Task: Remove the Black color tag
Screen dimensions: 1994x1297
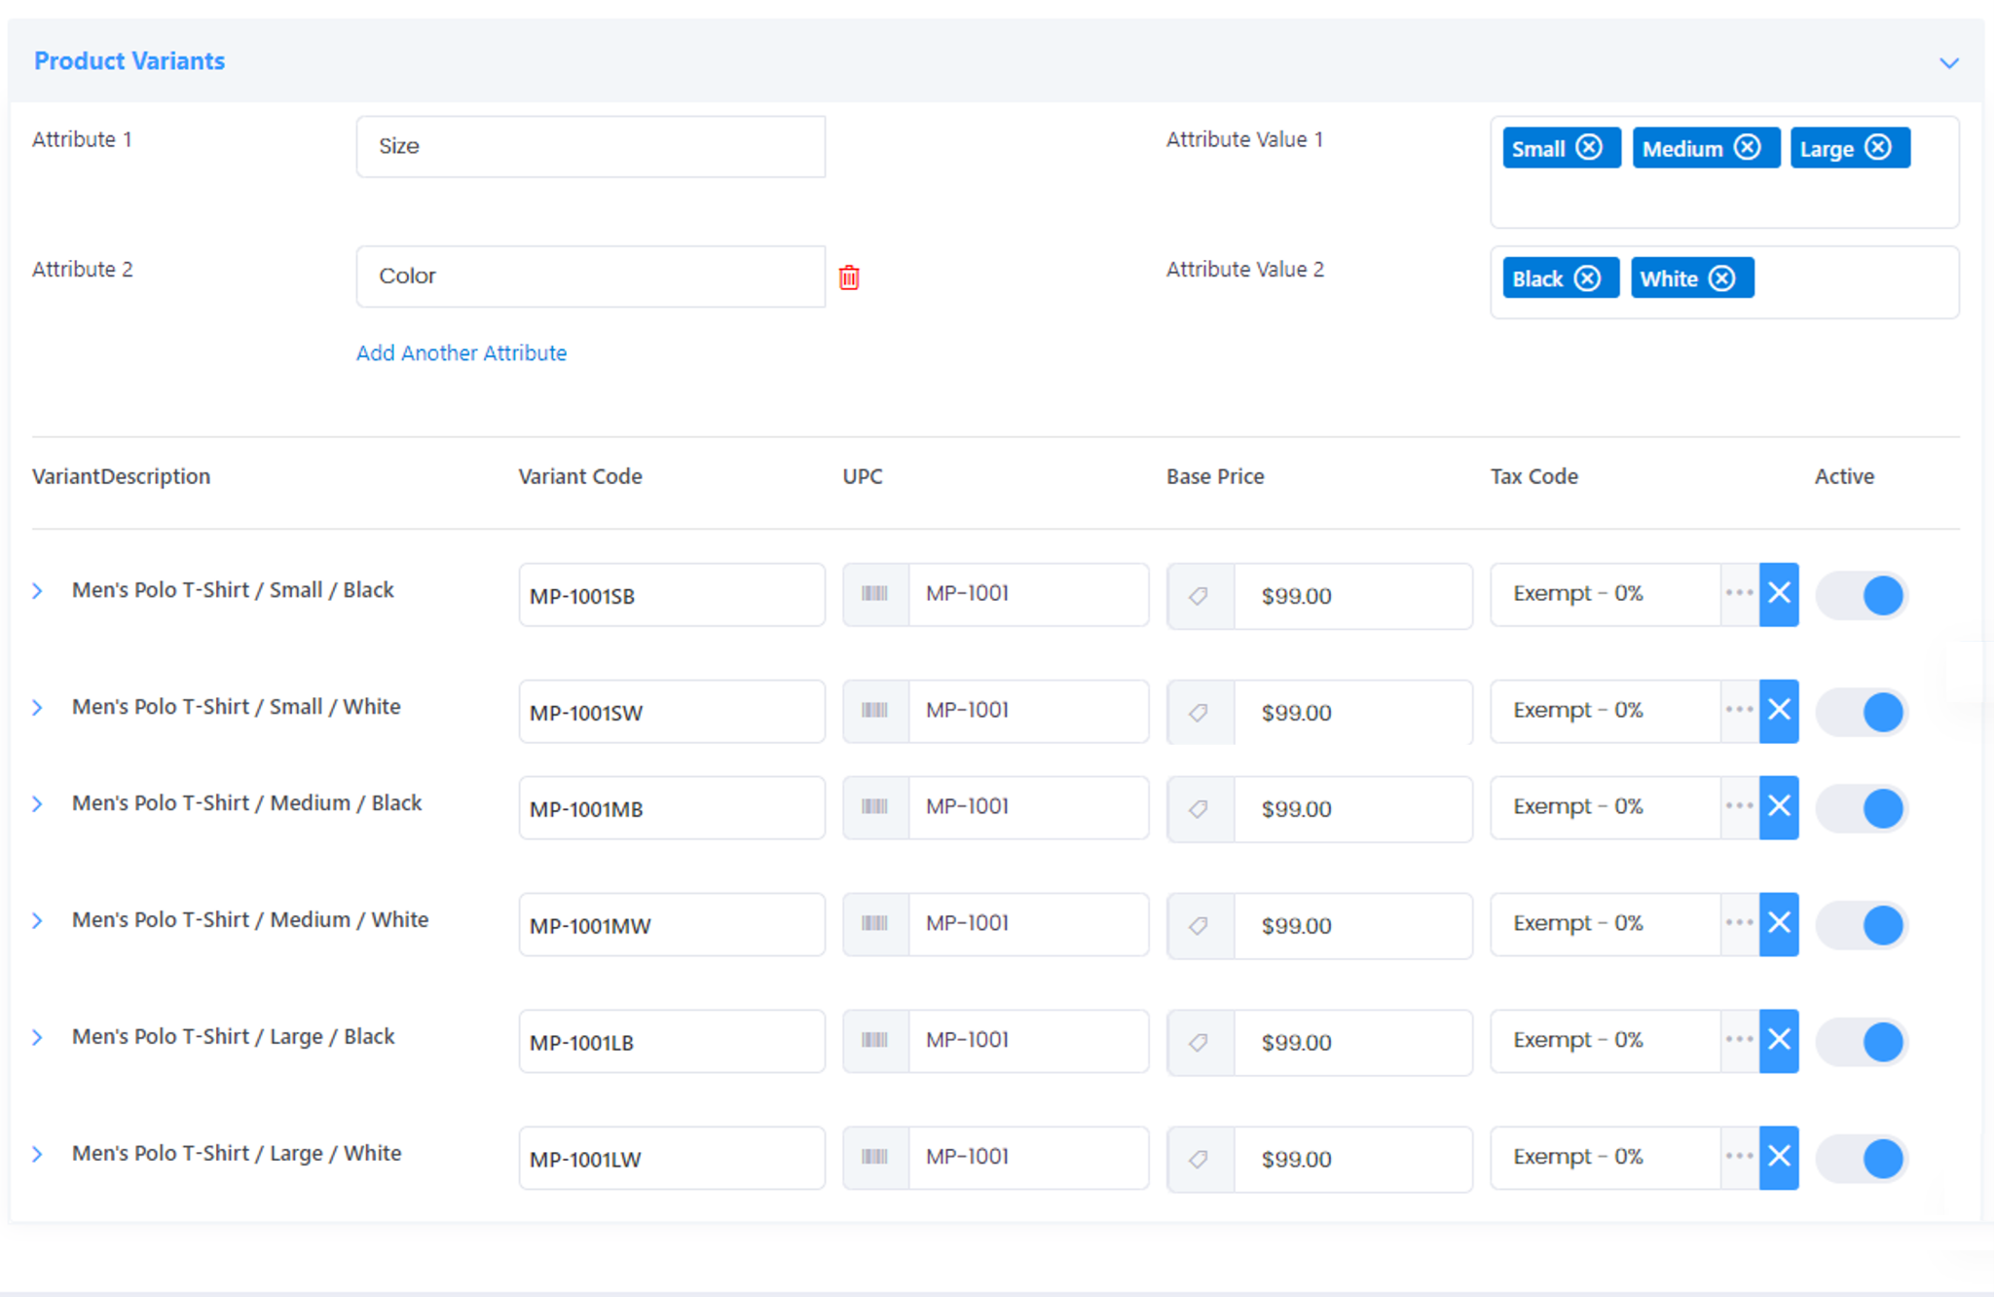Action: (x=1587, y=278)
